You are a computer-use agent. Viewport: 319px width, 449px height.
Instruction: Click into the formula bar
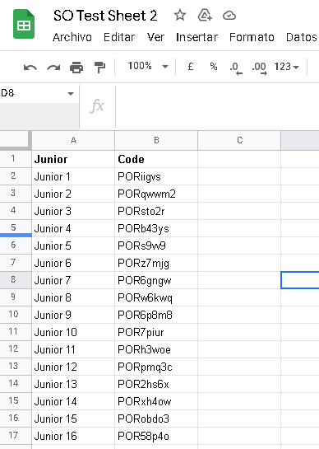217,106
